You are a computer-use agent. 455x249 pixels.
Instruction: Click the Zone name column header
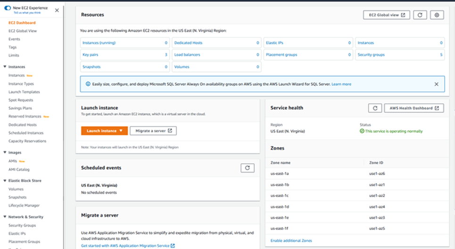[x=281, y=163]
